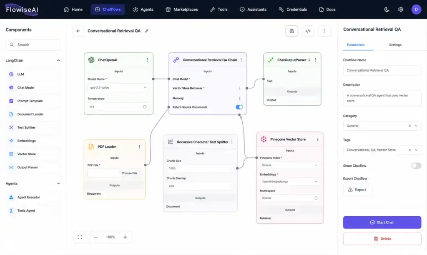Open Marketplaces in top navigation
This screenshot has width=427, height=255.
coord(182,10)
